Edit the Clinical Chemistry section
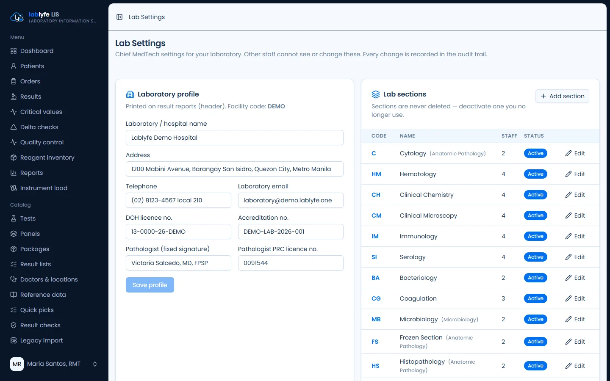This screenshot has width=610, height=381. click(x=575, y=195)
